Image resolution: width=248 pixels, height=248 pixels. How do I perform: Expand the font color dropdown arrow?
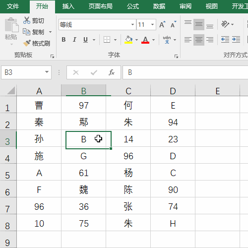154,40
